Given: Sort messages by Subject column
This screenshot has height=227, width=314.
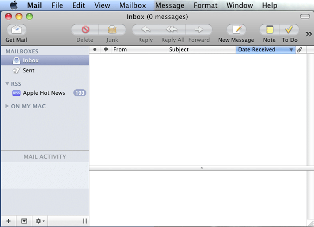Looking at the screenshot, I should pos(202,49).
